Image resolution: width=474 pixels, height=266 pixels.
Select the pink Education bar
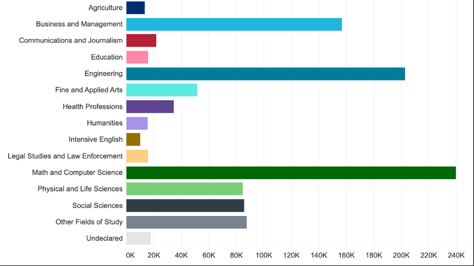[137, 57]
